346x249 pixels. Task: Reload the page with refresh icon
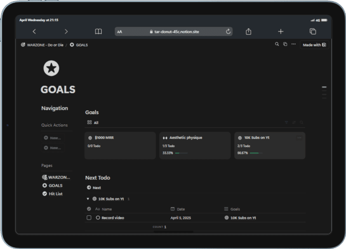pyautogui.click(x=228, y=31)
